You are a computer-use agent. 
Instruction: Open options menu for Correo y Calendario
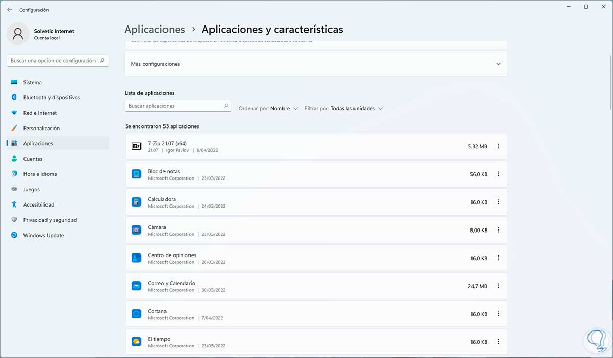point(499,286)
